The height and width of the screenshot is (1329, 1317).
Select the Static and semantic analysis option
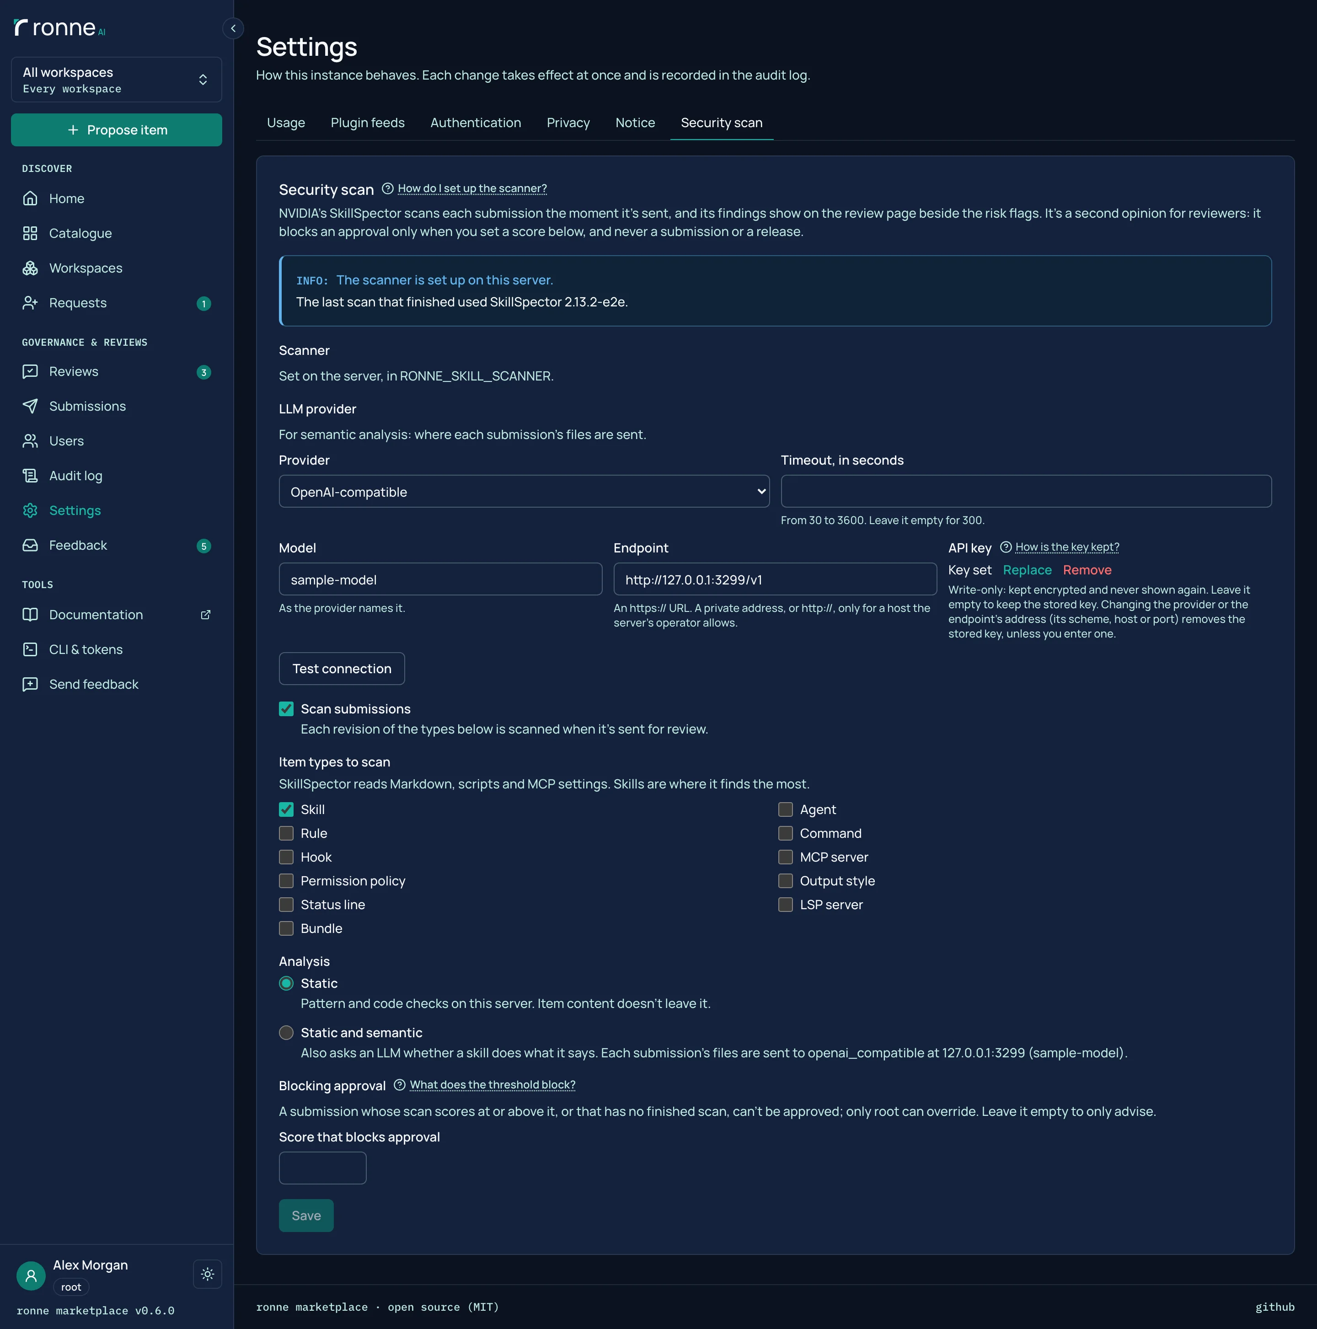click(x=286, y=1033)
